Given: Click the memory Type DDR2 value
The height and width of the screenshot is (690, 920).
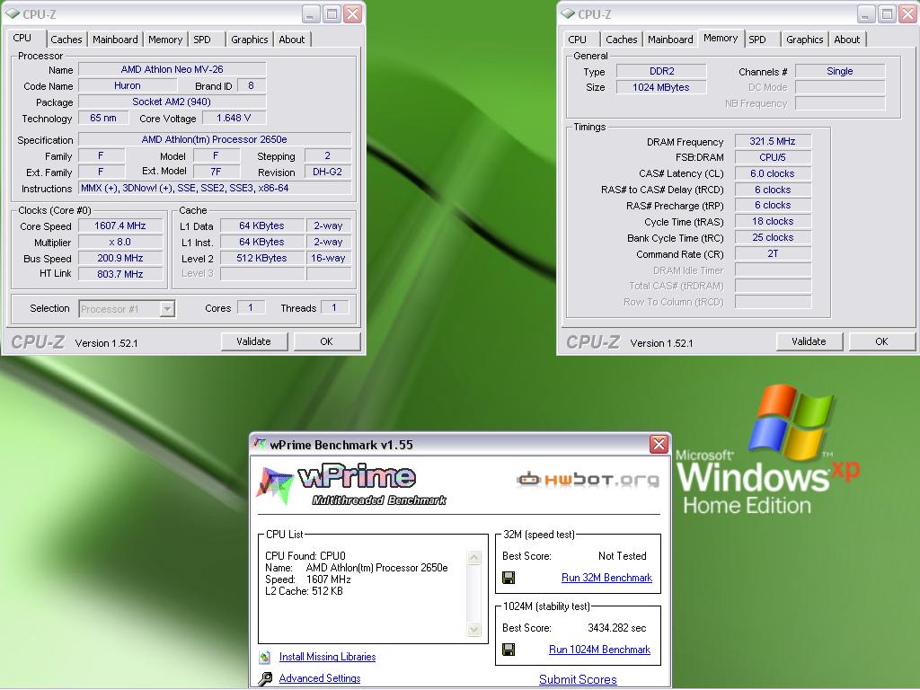Looking at the screenshot, I should [661, 71].
